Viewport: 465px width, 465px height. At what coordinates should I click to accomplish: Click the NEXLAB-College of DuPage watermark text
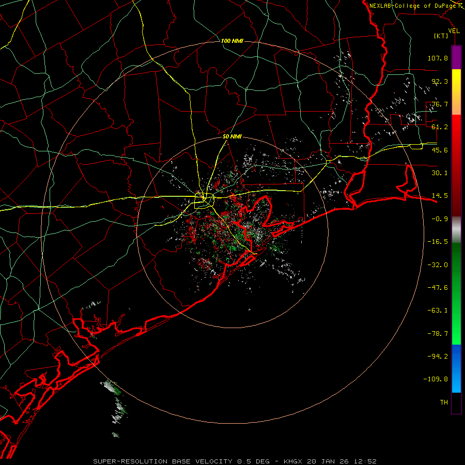pos(413,6)
